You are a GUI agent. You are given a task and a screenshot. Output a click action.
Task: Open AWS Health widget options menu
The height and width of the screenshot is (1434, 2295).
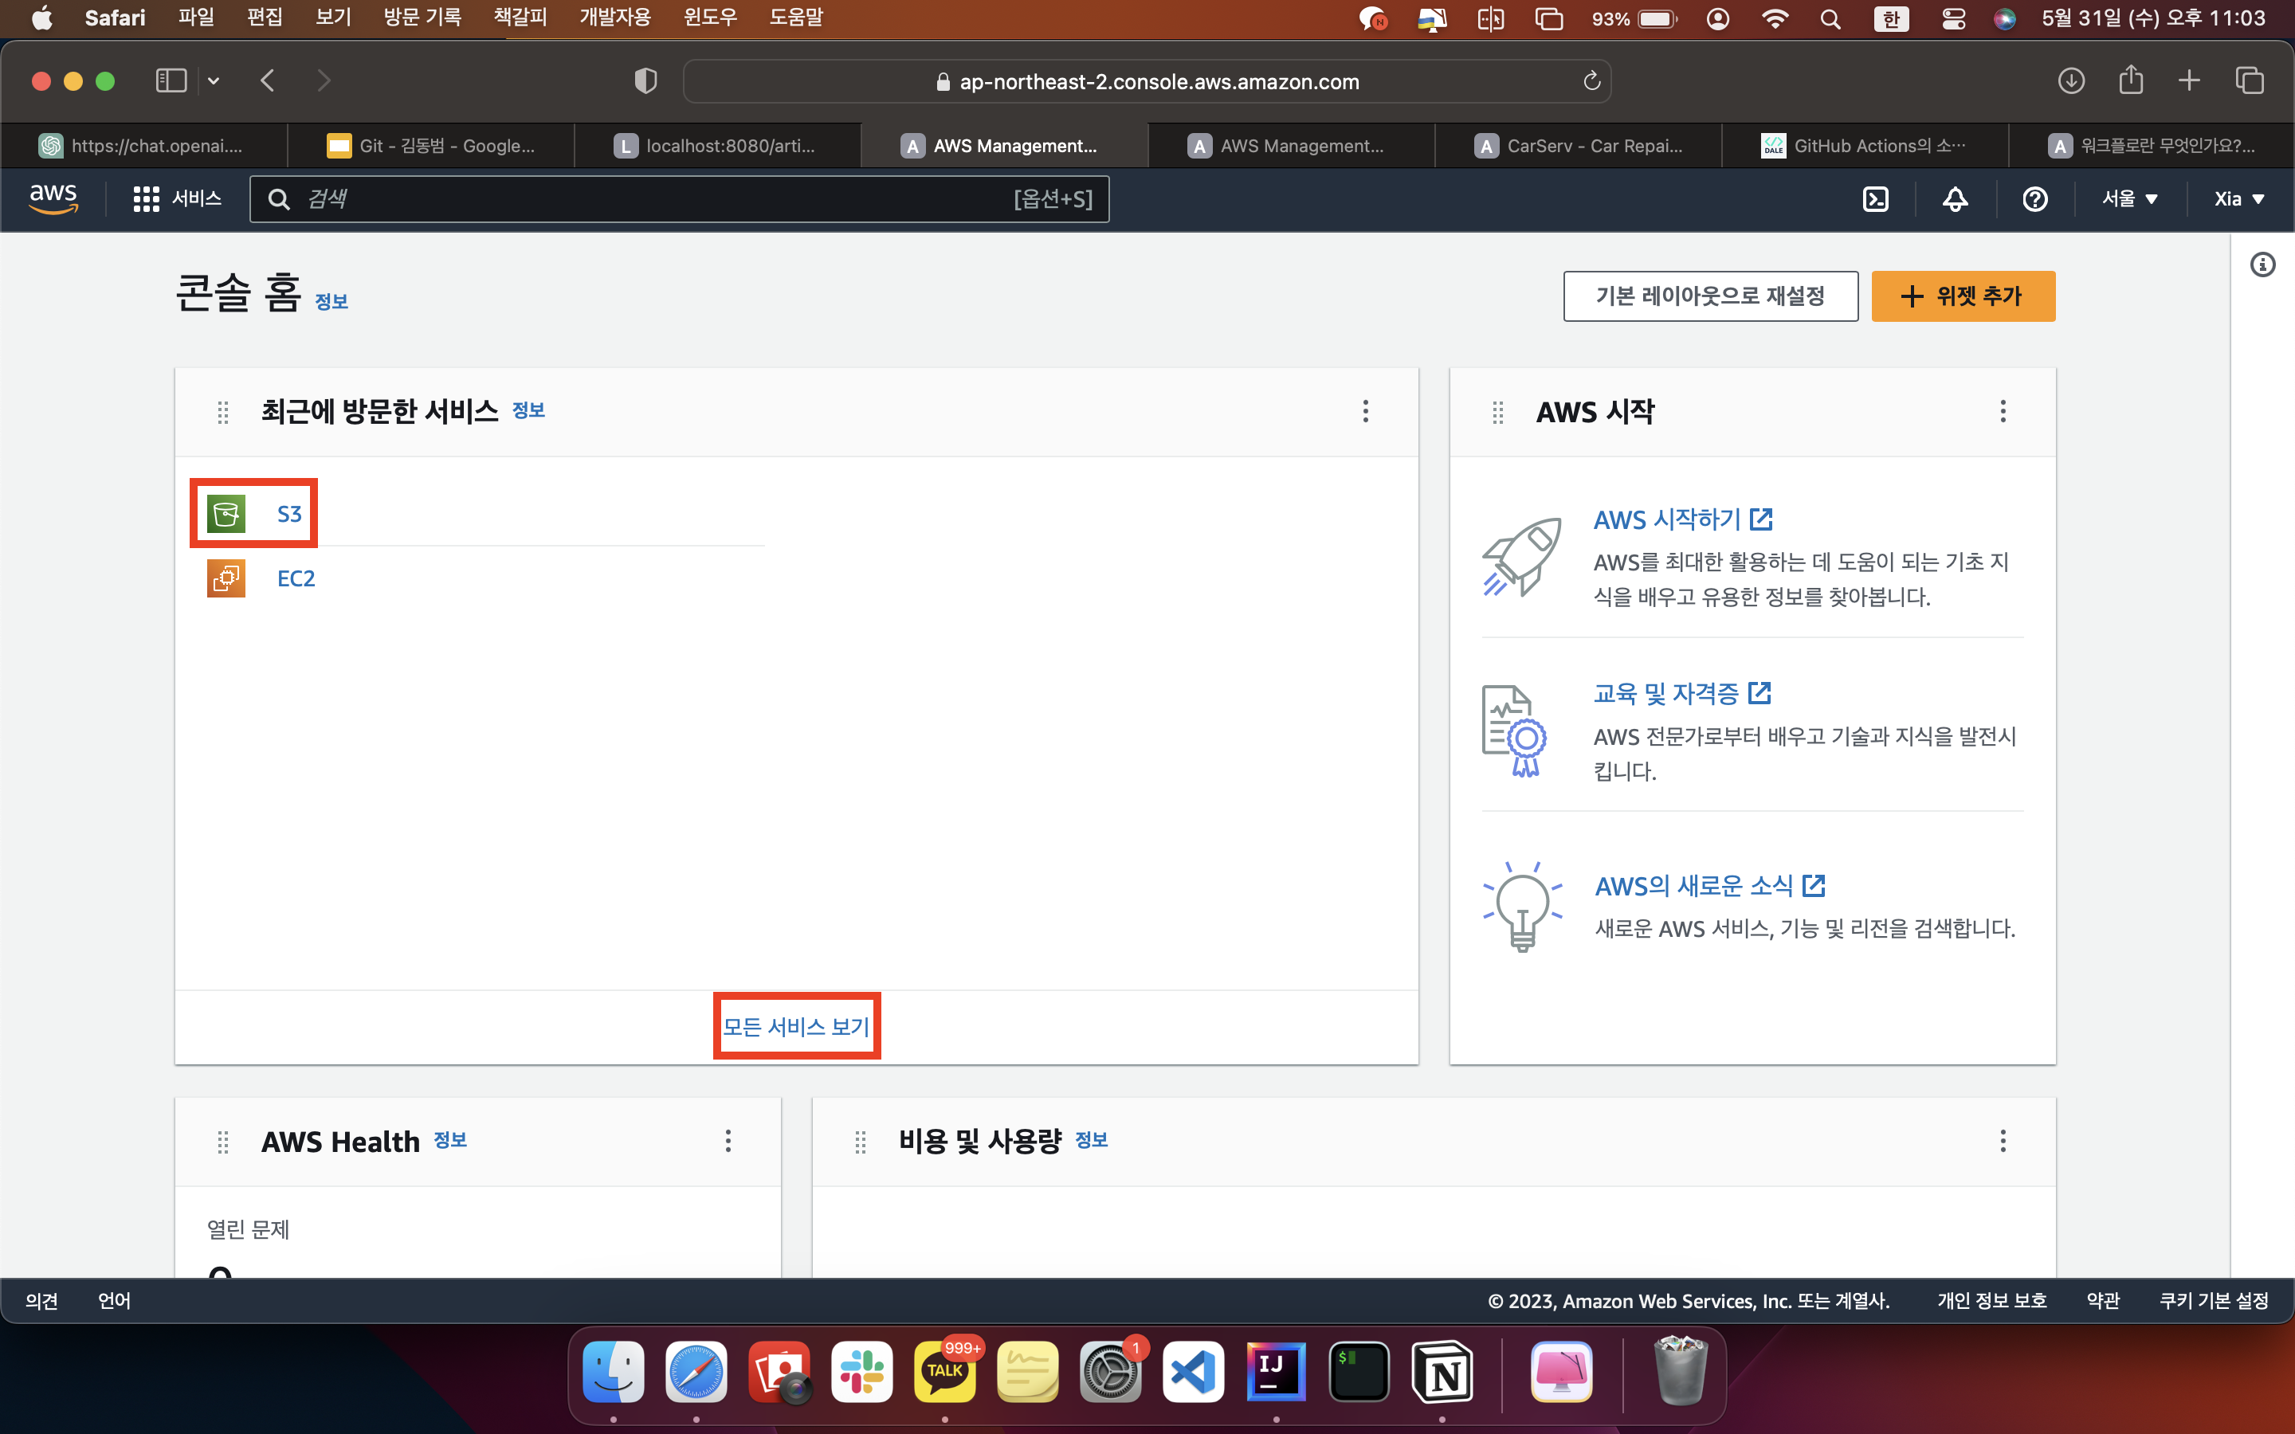click(x=728, y=1141)
